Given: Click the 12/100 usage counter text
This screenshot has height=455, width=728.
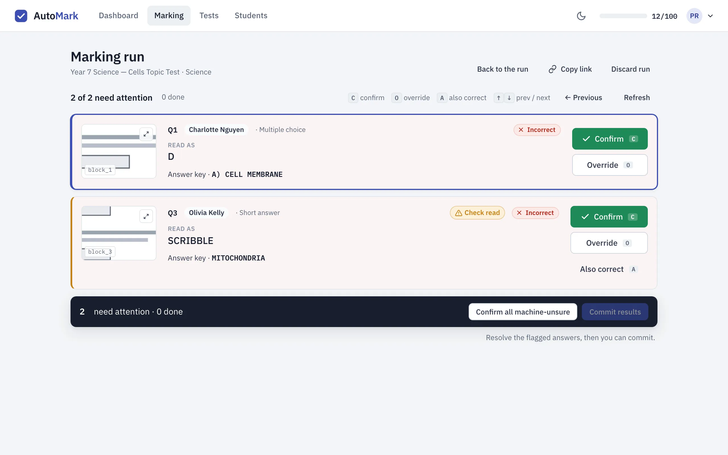Looking at the screenshot, I should (664, 16).
